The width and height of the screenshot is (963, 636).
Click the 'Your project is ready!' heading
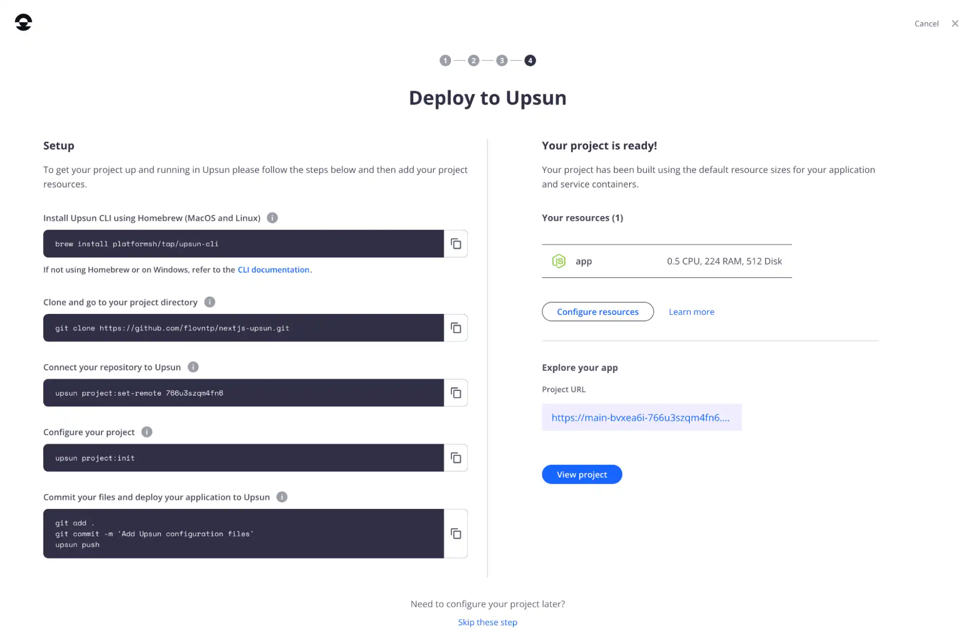point(599,145)
